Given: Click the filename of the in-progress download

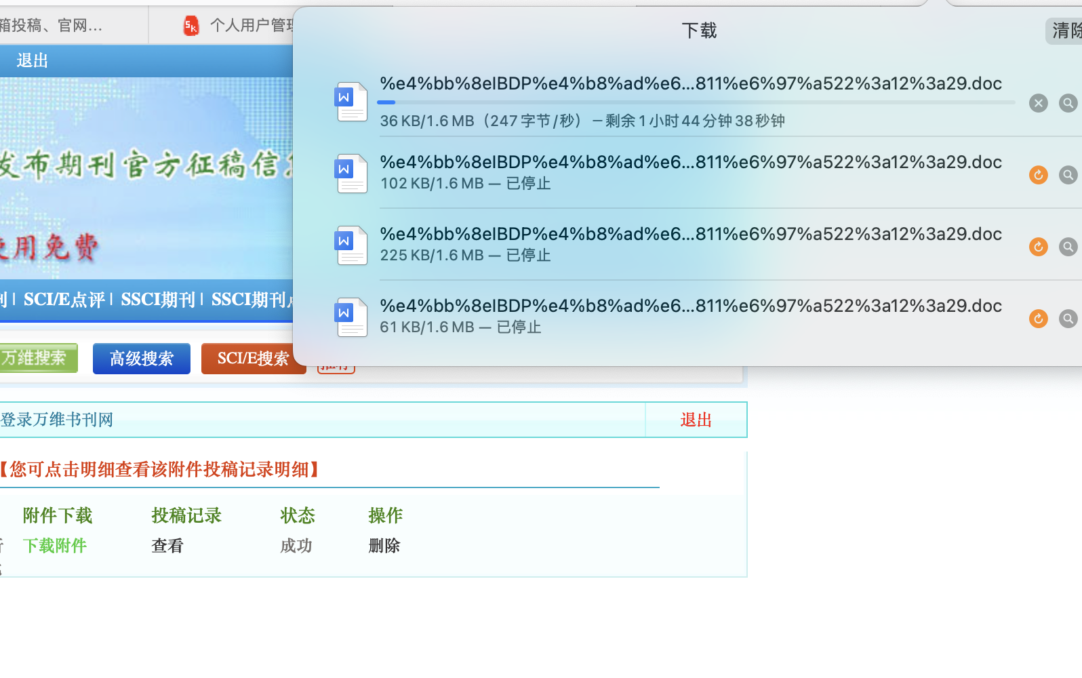Looking at the screenshot, I should point(691,83).
